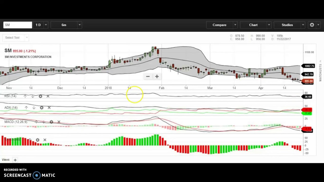Image resolution: width=324 pixels, height=182 pixels.
Task: Move the ADX panel up
Action: point(26,108)
